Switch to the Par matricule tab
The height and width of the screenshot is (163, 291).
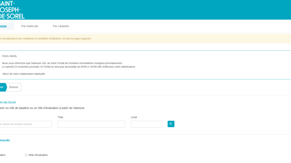(30, 26)
